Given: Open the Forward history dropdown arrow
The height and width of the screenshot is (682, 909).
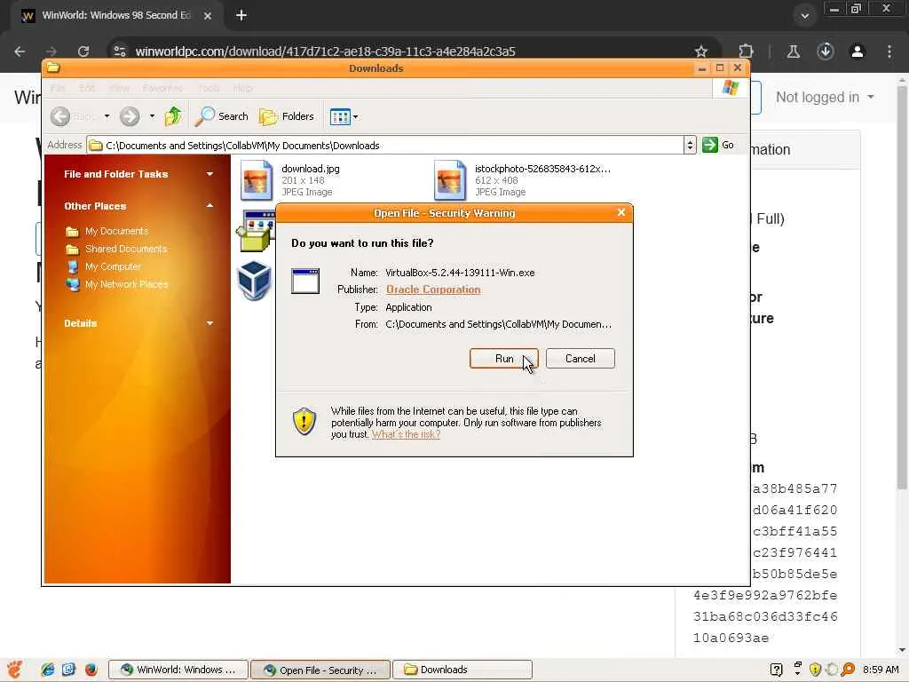Looking at the screenshot, I should tap(152, 116).
